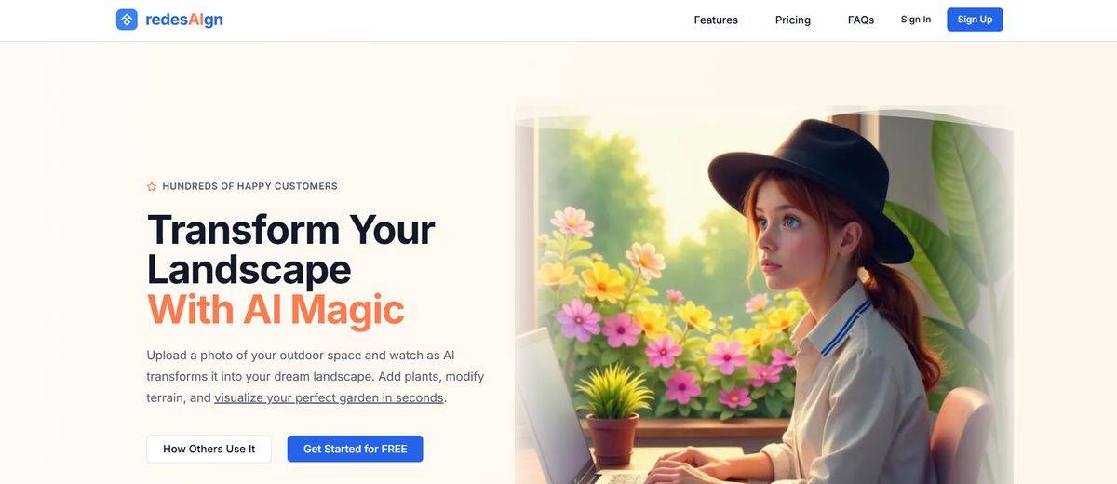Click the orange With AI Magic heading
Image resolution: width=1117 pixels, height=484 pixels.
(276, 309)
